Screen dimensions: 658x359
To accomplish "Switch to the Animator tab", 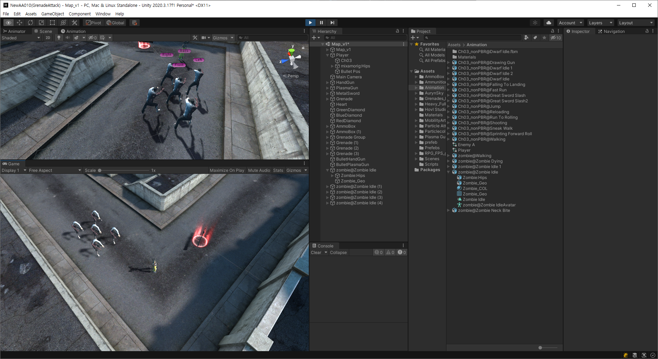I will coord(14,31).
